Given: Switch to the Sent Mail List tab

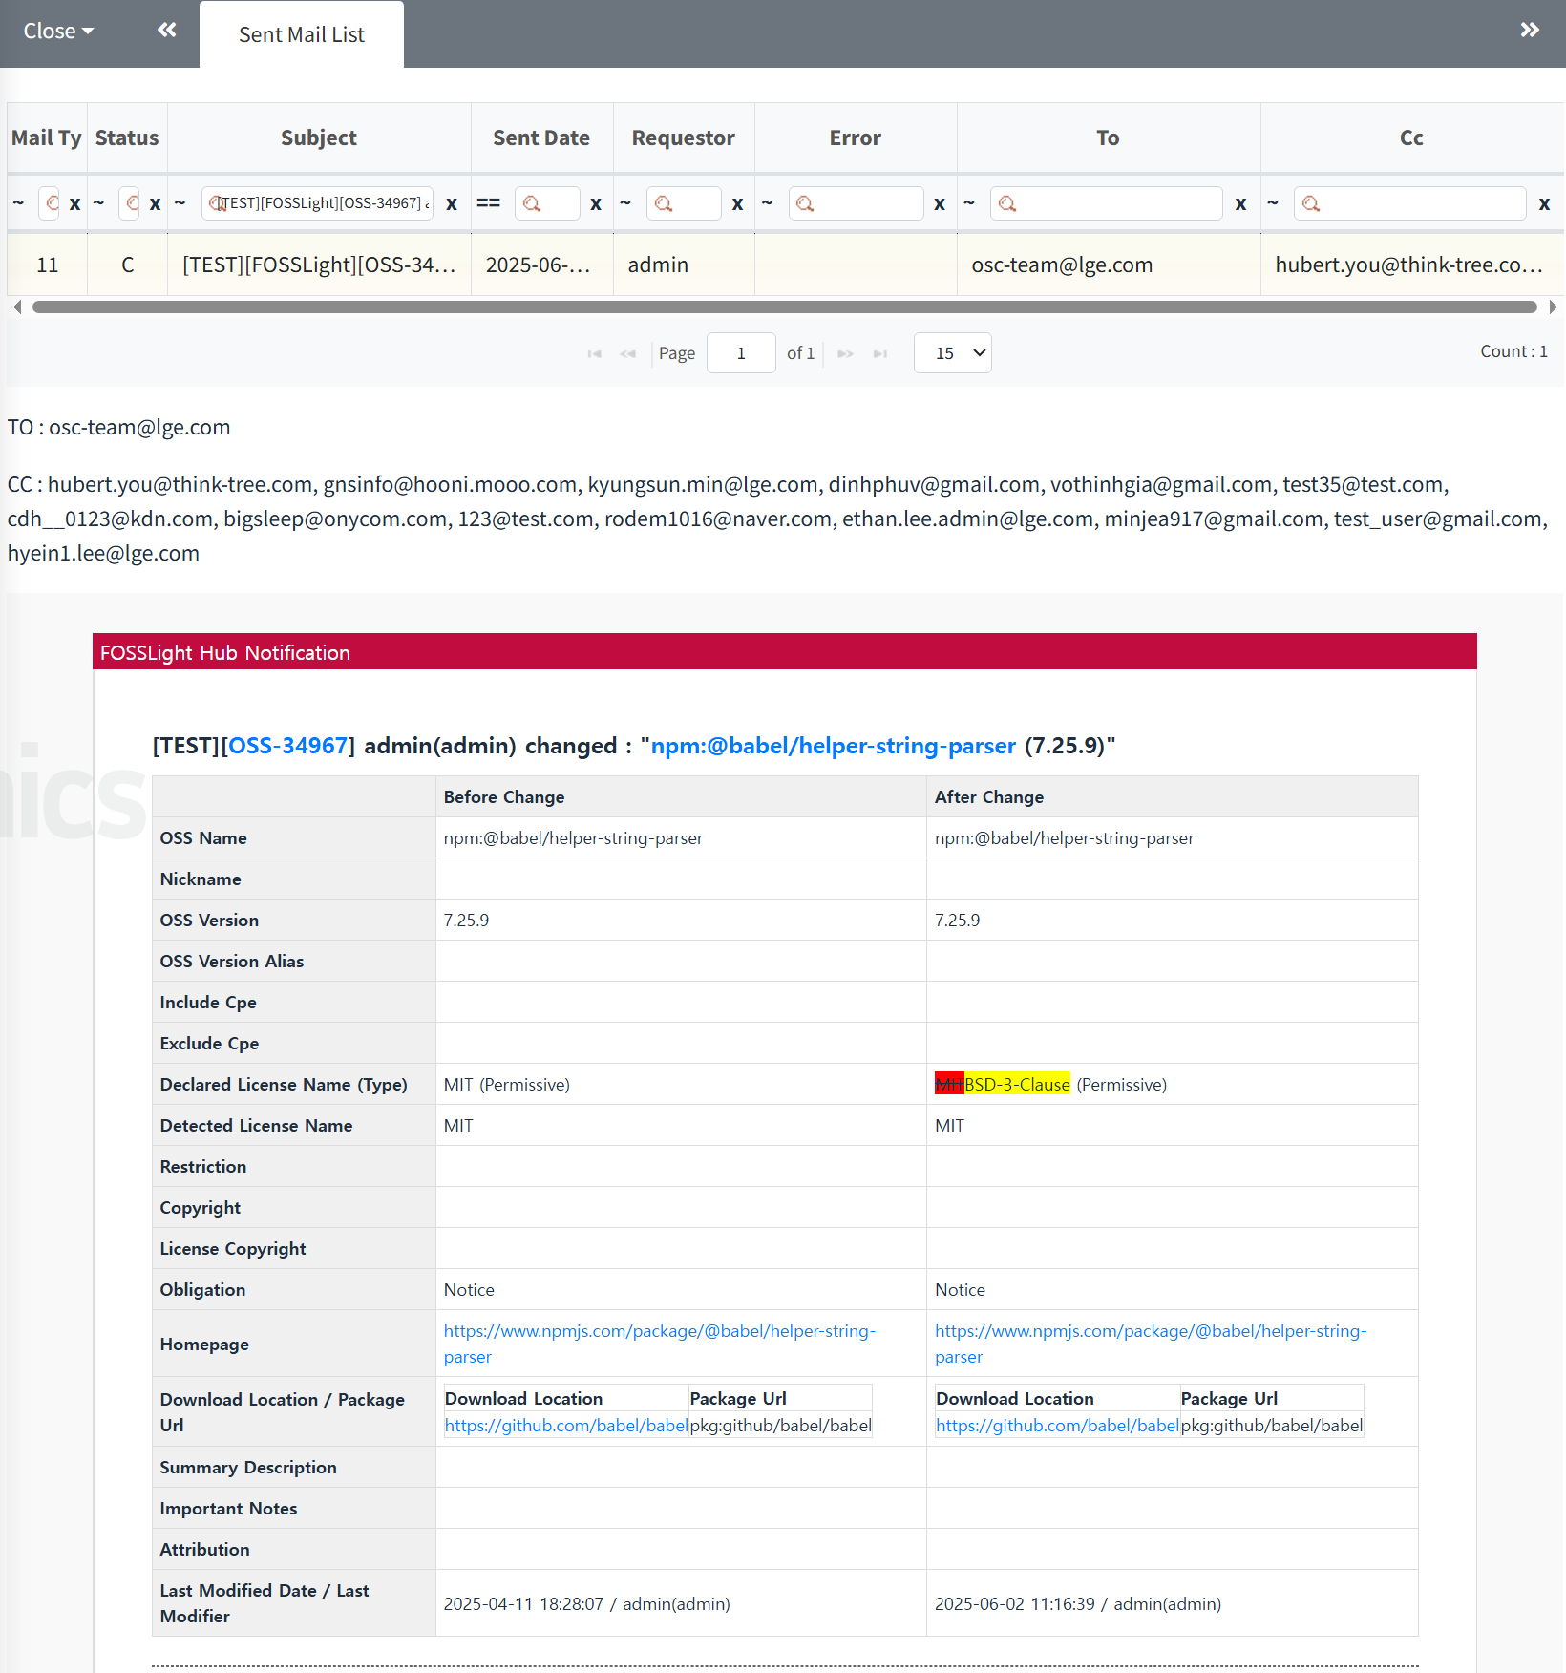Looking at the screenshot, I should pos(302,34).
